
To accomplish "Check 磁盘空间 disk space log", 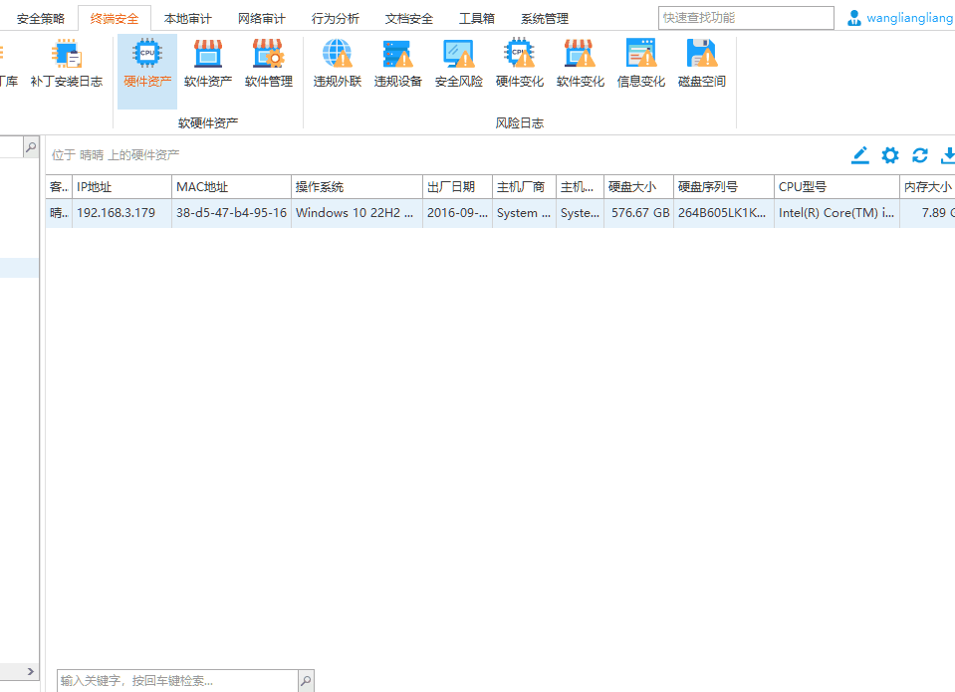I will (x=702, y=64).
